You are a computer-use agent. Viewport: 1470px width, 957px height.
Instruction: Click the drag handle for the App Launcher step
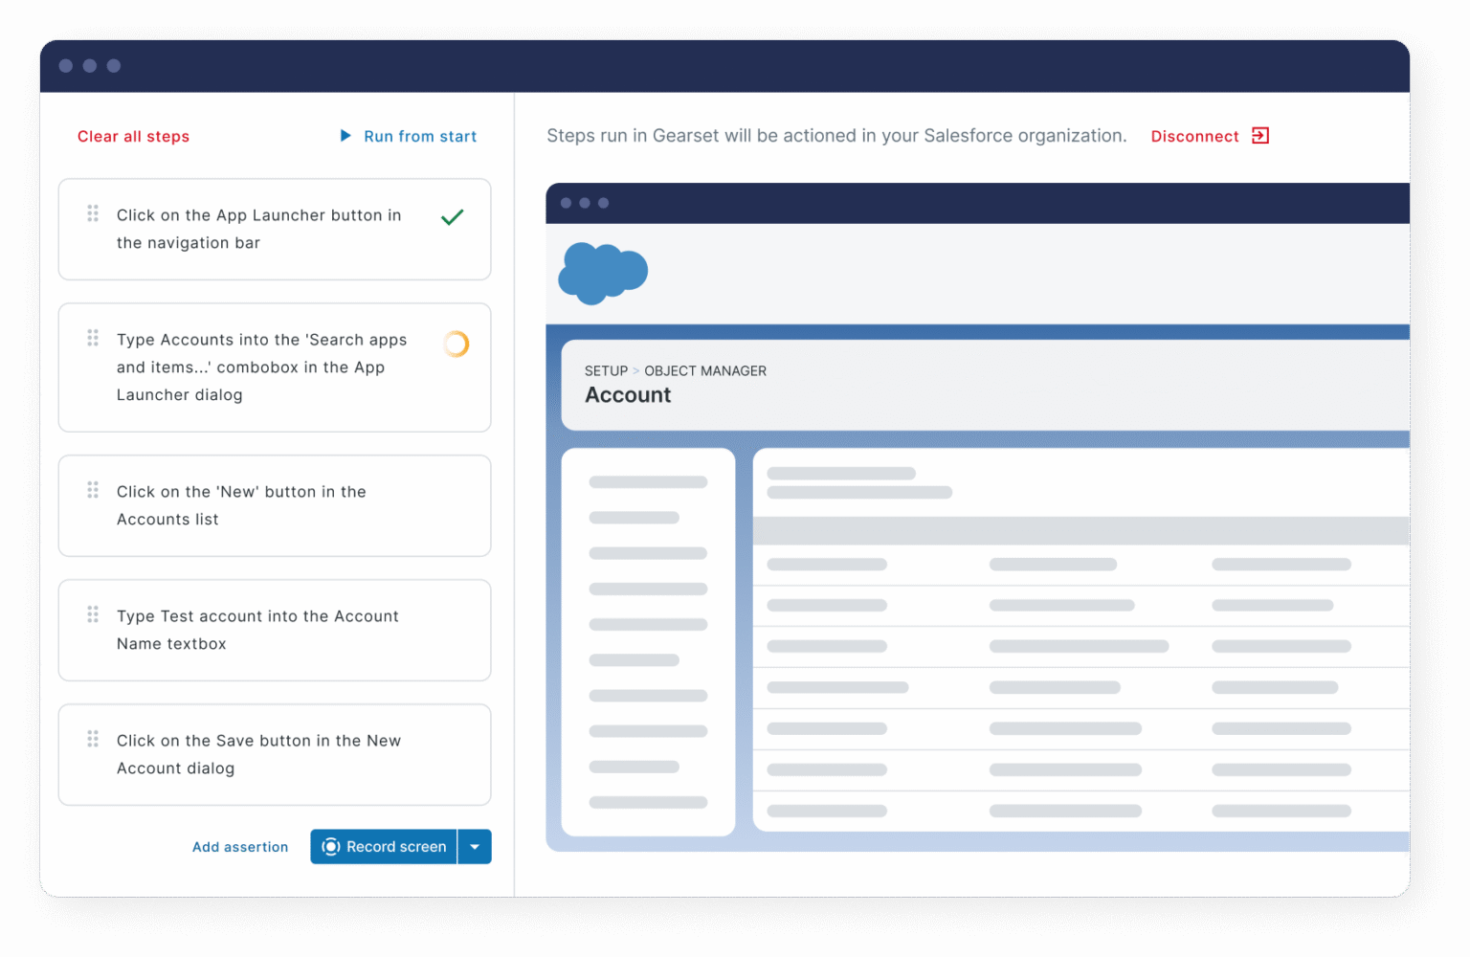[93, 213]
